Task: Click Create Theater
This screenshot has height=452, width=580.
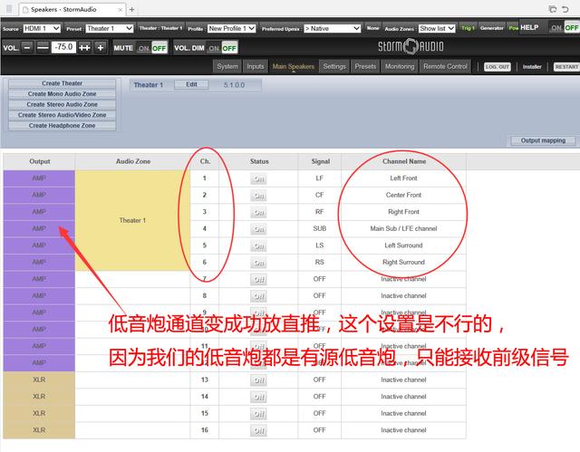Action: (x=63, y=83)
